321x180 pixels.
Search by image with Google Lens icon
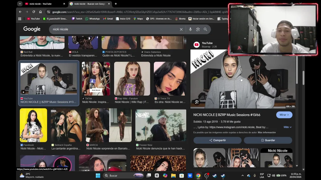(198, 29)
